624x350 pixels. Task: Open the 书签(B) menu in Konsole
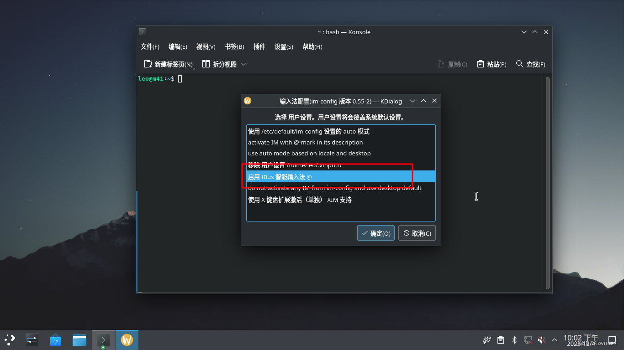point(234,46)
